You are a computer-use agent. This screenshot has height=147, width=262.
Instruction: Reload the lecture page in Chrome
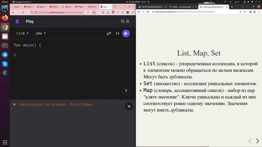pos(148,12)
